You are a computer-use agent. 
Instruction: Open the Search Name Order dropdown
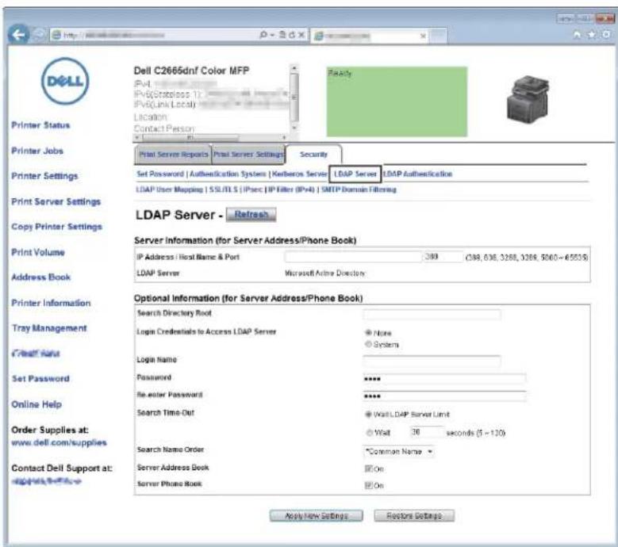398,452
